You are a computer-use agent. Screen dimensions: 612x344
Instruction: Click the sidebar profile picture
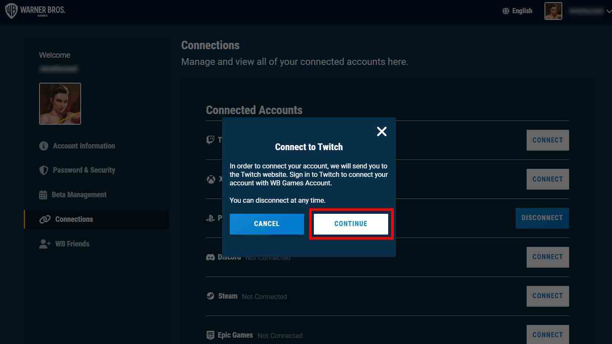(x=60, y=103)
